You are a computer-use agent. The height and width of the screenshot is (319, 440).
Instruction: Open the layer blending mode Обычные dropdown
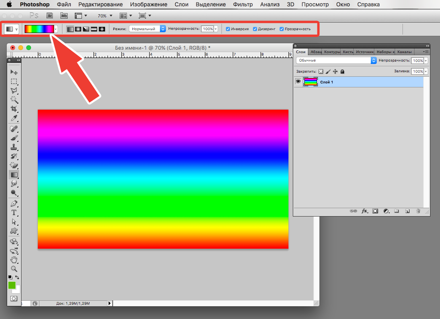[x=336, y=60]
